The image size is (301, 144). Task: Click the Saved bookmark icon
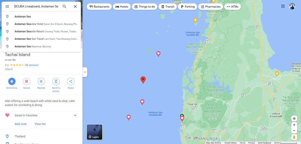click(26, 81)
